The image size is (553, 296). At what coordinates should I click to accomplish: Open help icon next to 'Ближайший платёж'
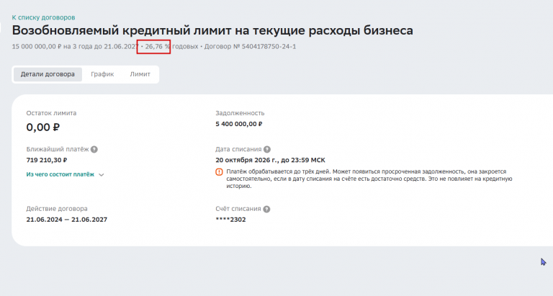pos(94,149)
